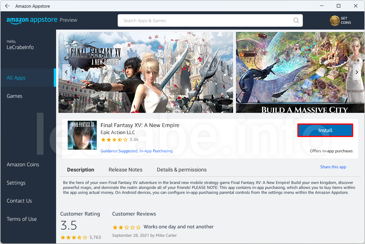
Task: Click the Hello, LeCrabeInfo account greeting
Action: 20,45
